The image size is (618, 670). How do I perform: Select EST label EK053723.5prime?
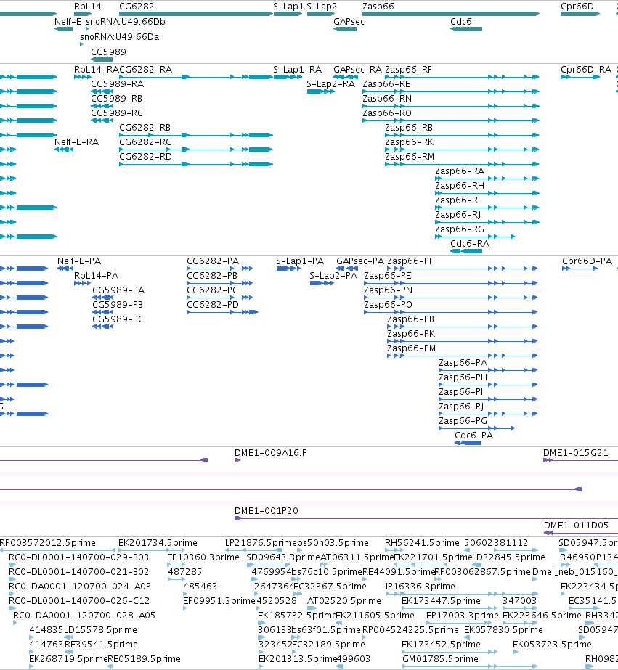(552, 645)
